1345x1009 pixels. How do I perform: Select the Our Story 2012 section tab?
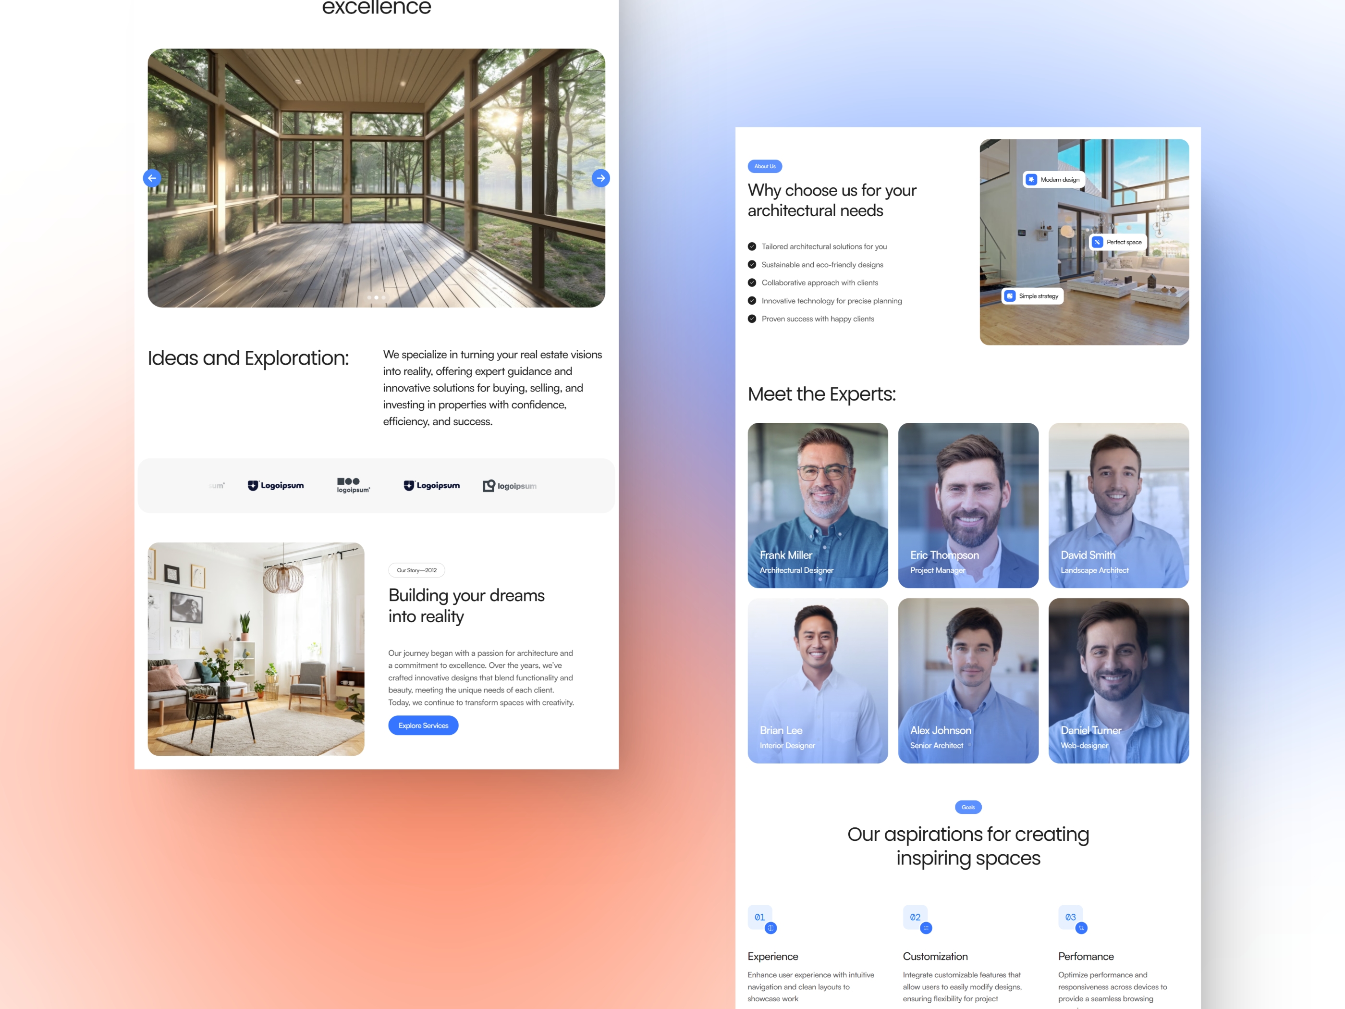pyautogui.click(x=415, y=570)
